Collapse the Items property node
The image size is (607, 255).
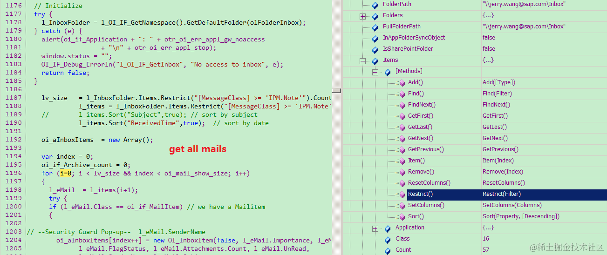(363, 61)
